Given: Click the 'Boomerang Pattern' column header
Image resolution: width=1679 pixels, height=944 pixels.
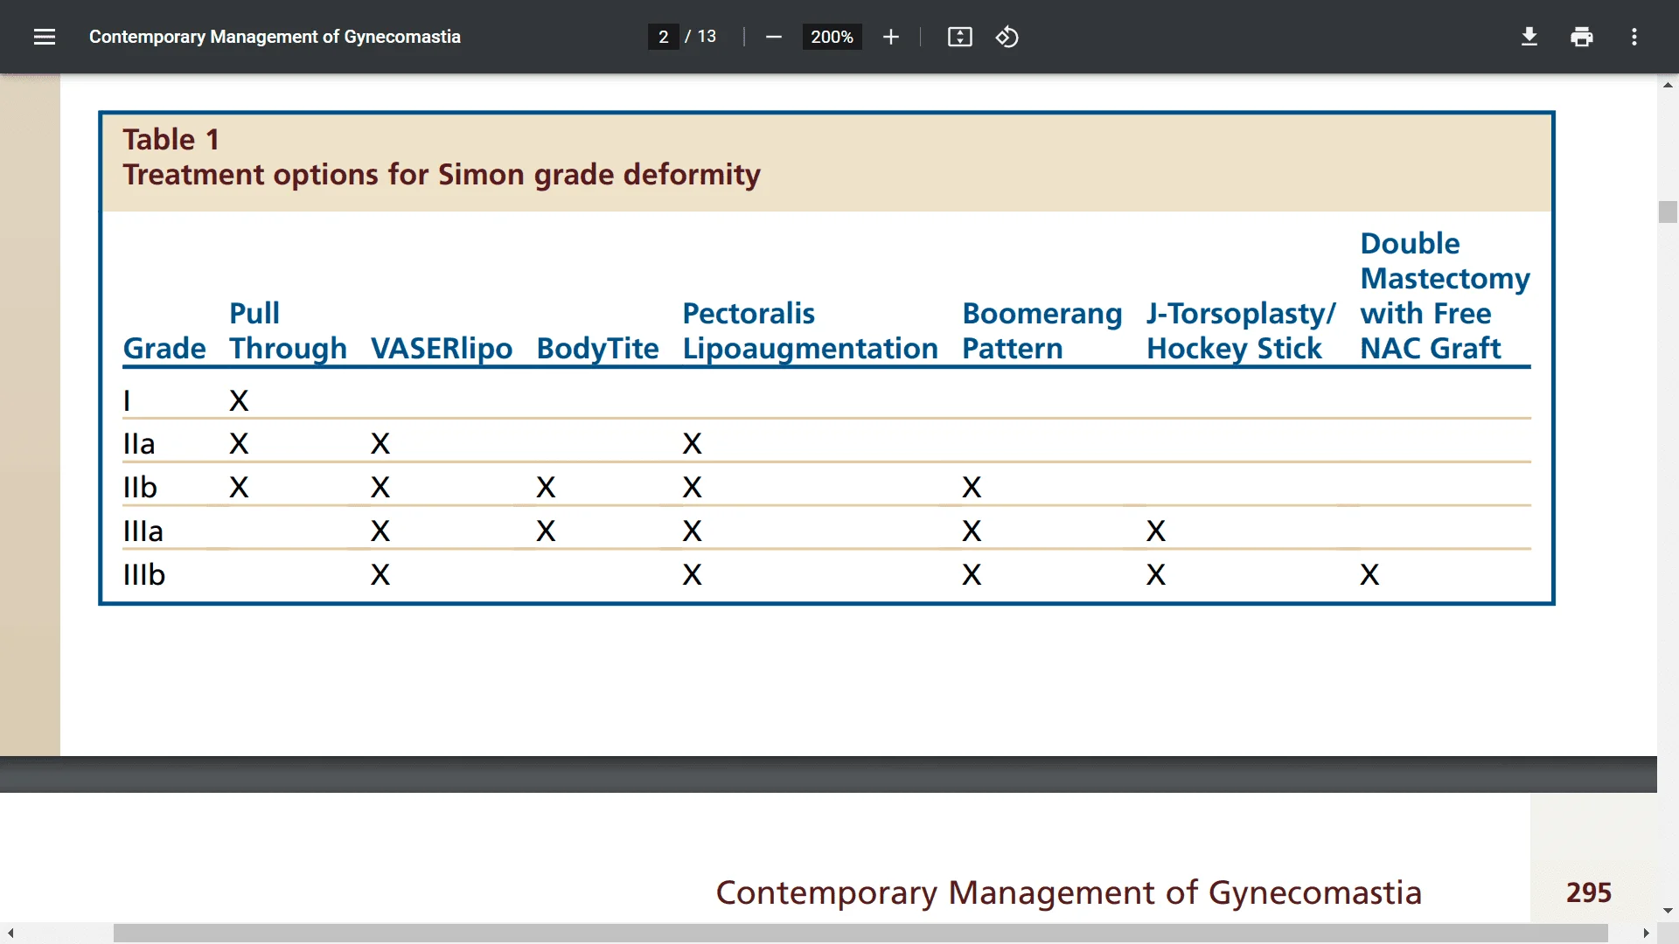Looking at the screenshot, I should click(x=1042, y=330).
